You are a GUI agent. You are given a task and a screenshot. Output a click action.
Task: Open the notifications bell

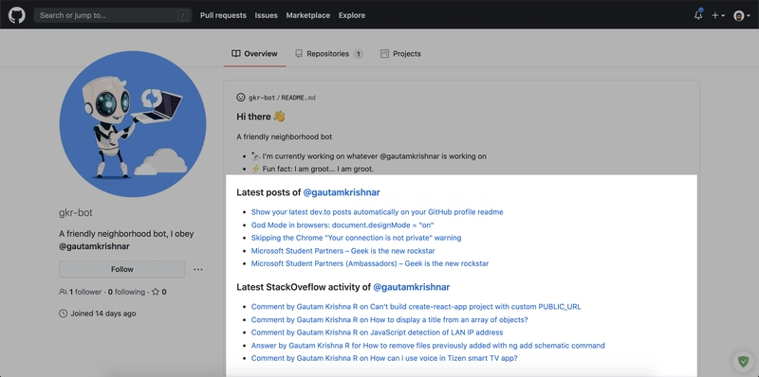698,15
